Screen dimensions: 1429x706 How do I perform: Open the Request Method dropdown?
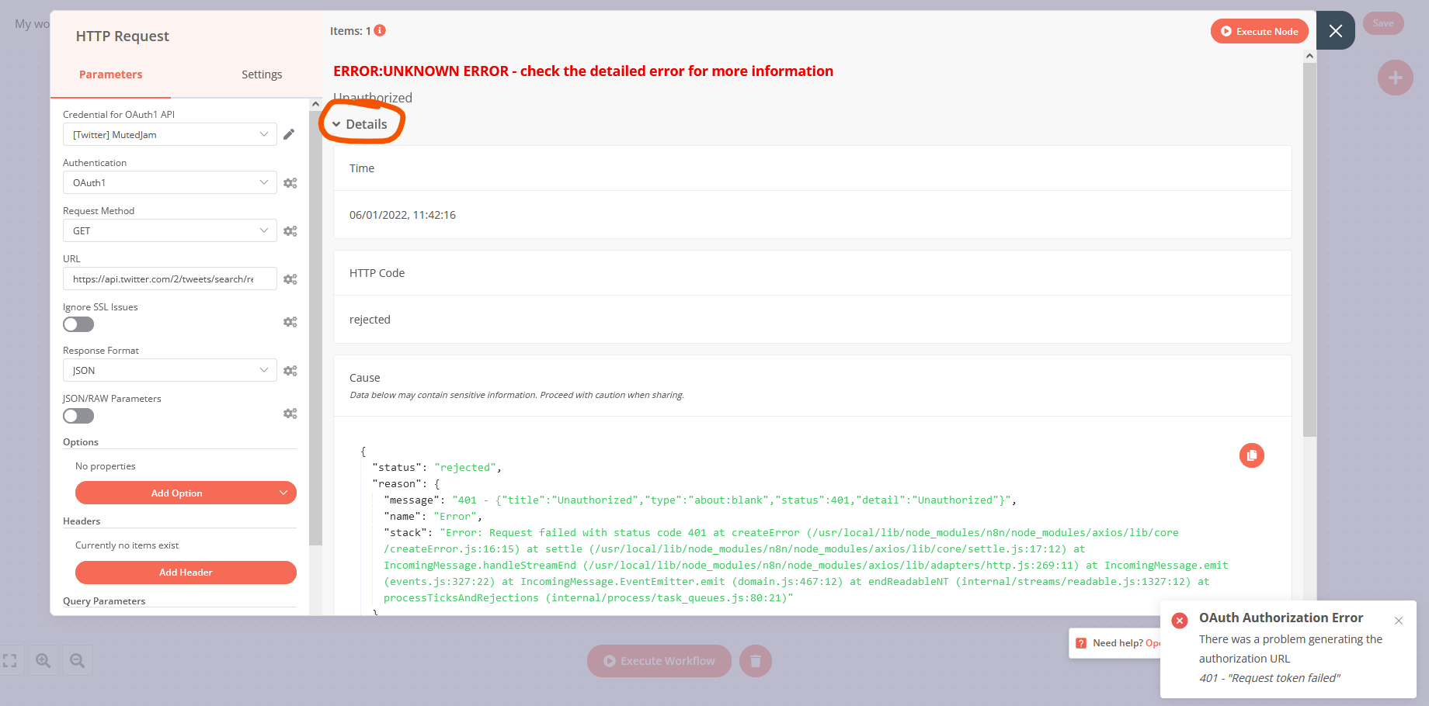click(x=169, y=230)
